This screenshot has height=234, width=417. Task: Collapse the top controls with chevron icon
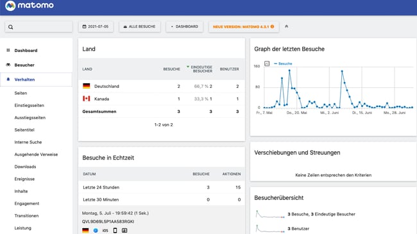coord(286,26)
